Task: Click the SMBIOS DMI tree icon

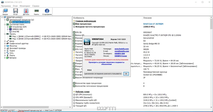Action: coord(10,29)
